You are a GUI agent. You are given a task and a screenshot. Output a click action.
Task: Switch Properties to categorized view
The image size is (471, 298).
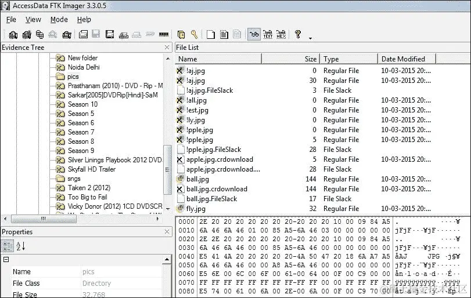tap(8, 246)
